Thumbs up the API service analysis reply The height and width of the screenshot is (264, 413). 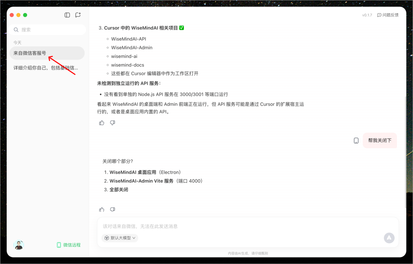tap(102, 123)
